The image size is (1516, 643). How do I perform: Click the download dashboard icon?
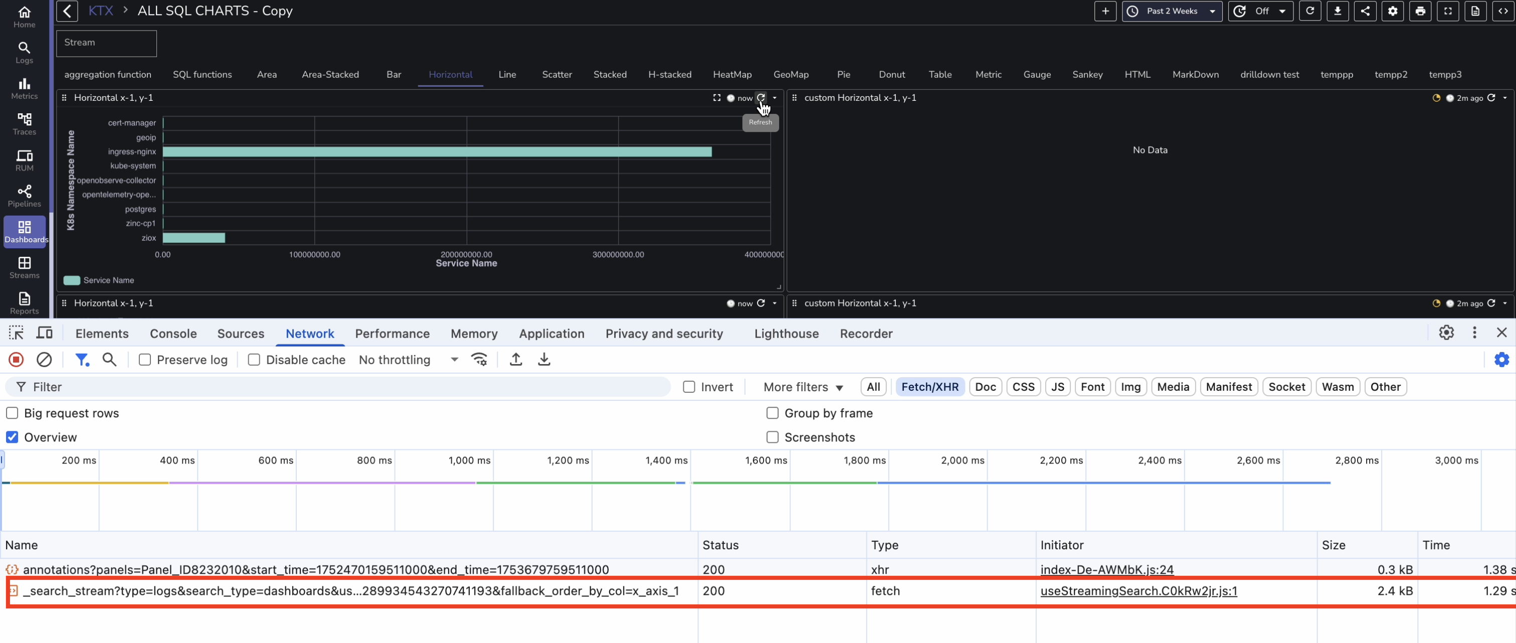pyautogui.click(x=1337, y=11)
